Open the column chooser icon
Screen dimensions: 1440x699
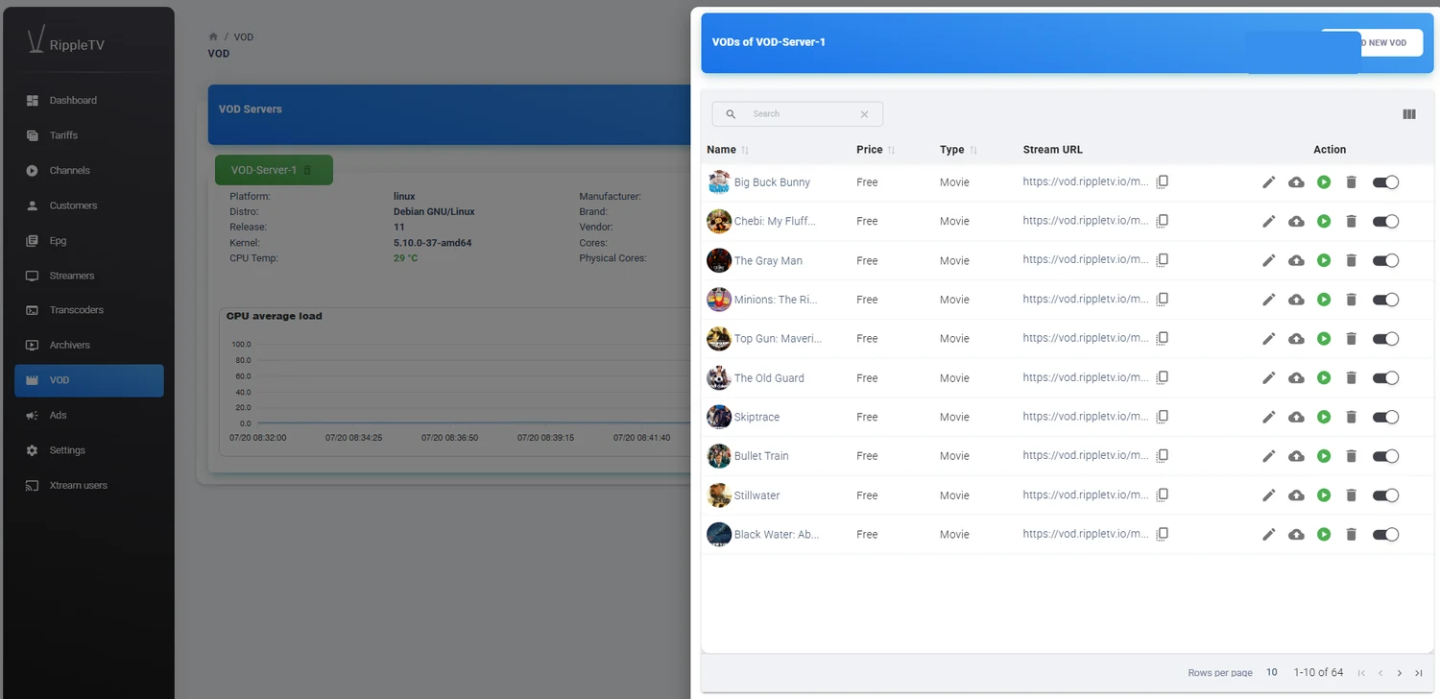point(1409,114)
